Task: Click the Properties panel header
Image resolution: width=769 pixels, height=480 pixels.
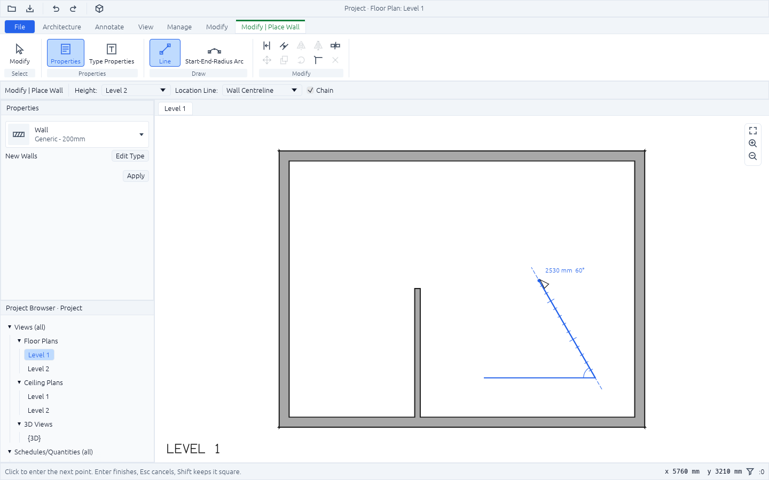Action: coord(77,108)
